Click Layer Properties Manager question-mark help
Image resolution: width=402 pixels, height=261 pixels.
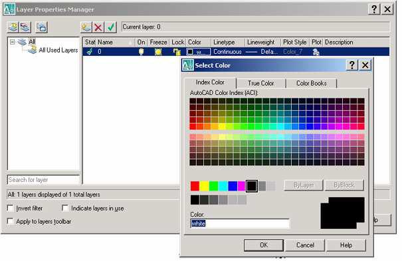click(374, 9)
